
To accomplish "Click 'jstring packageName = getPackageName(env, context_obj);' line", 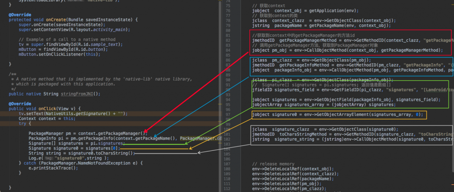I will (x=321, y=25).
